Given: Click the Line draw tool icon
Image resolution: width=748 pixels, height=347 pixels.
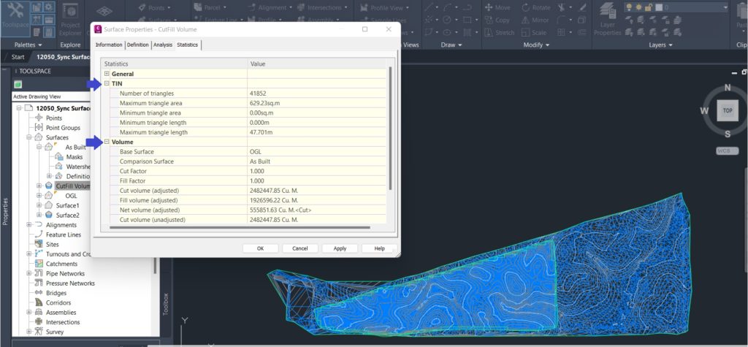Looking at the screenshot, I should coord(430,7).
